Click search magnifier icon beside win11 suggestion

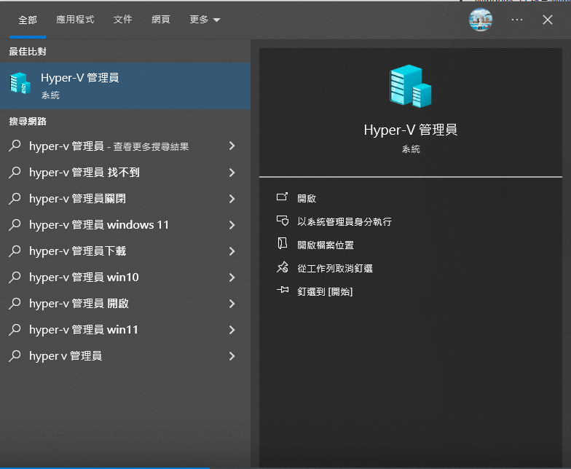[x=15, y=329]
